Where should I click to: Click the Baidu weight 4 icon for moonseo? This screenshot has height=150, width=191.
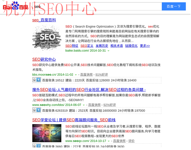pos(37,80)
